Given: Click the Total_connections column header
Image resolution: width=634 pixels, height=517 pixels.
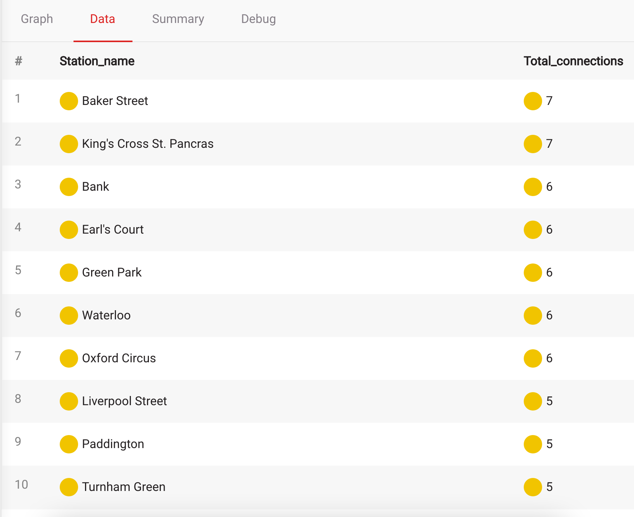Looking at the screenshot, I should click(573, 61).
